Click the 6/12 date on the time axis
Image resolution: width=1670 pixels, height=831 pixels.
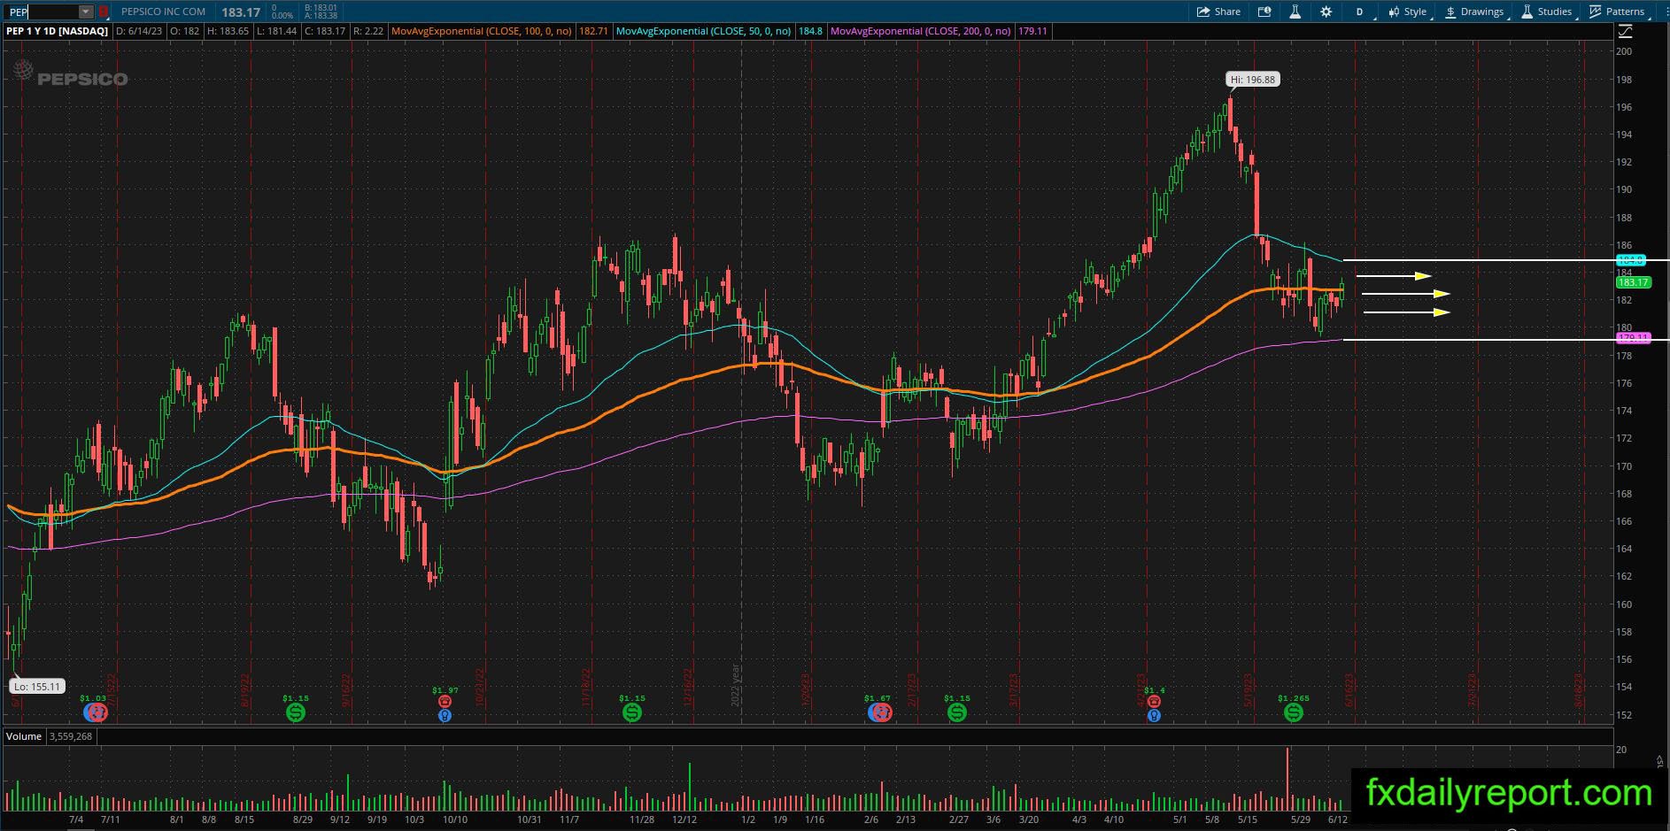point(1337,820)
